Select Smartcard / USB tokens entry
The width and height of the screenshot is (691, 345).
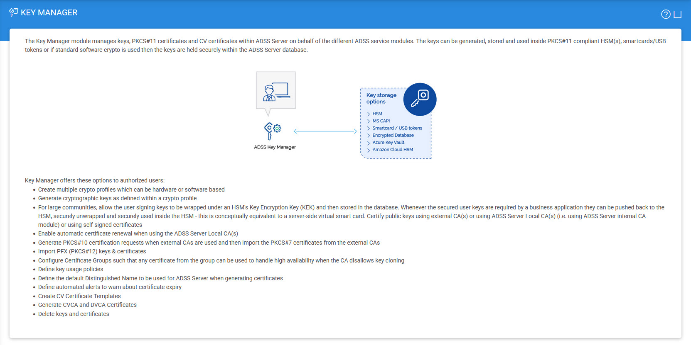click(397, 128)
